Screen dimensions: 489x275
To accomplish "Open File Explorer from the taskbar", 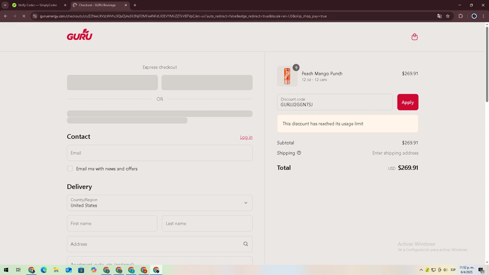I will pyautogui.click(x=56, y=270).
